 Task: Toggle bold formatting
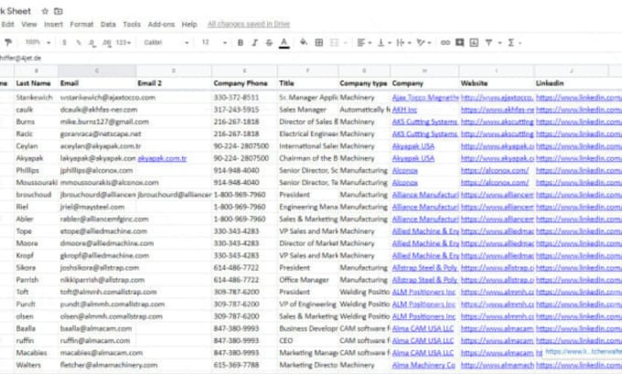tap(241, 42)
